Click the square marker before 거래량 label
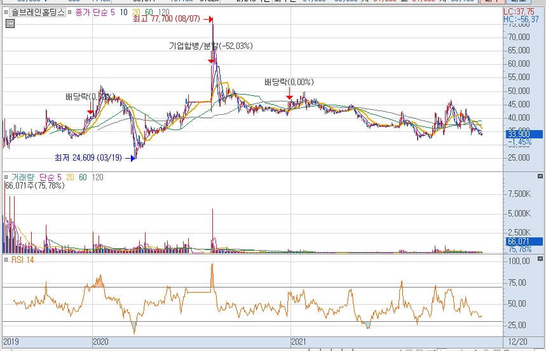Viewport: 546px width, 351px height. pyautogui.click(x=6, y=178)
